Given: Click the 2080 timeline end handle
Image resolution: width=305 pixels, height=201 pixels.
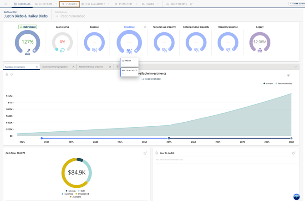Looking at the screenshot, I should [291, 138].
